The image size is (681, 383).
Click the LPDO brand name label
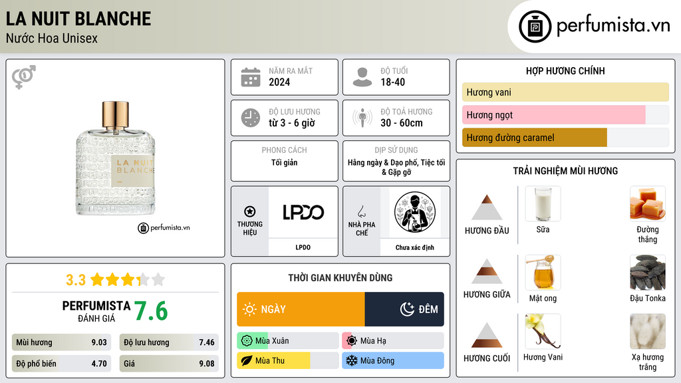[303, 247]
